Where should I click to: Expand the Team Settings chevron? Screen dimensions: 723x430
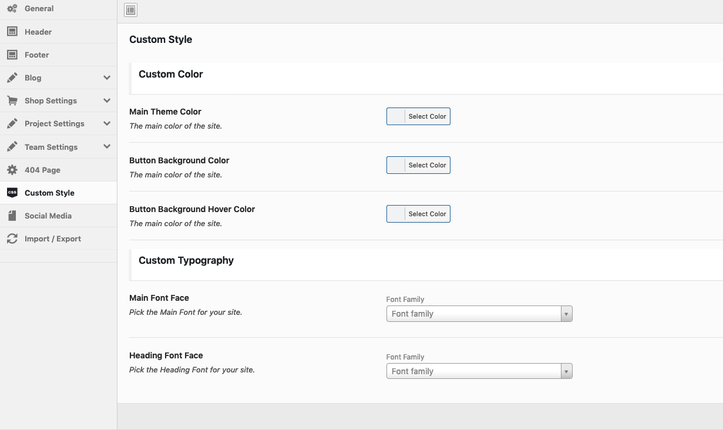pyautogui.click(x=106, y=147)
